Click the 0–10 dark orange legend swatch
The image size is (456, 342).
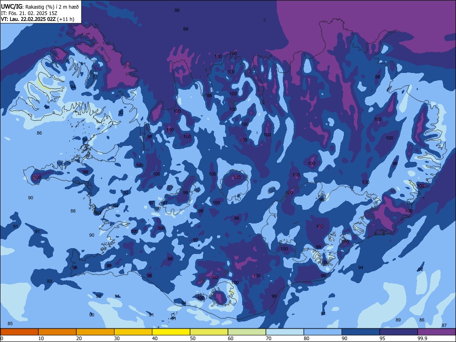[x=19, y=332]
